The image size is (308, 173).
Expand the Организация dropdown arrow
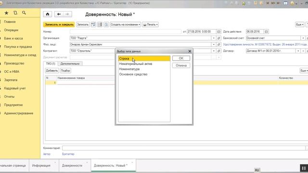214,38
